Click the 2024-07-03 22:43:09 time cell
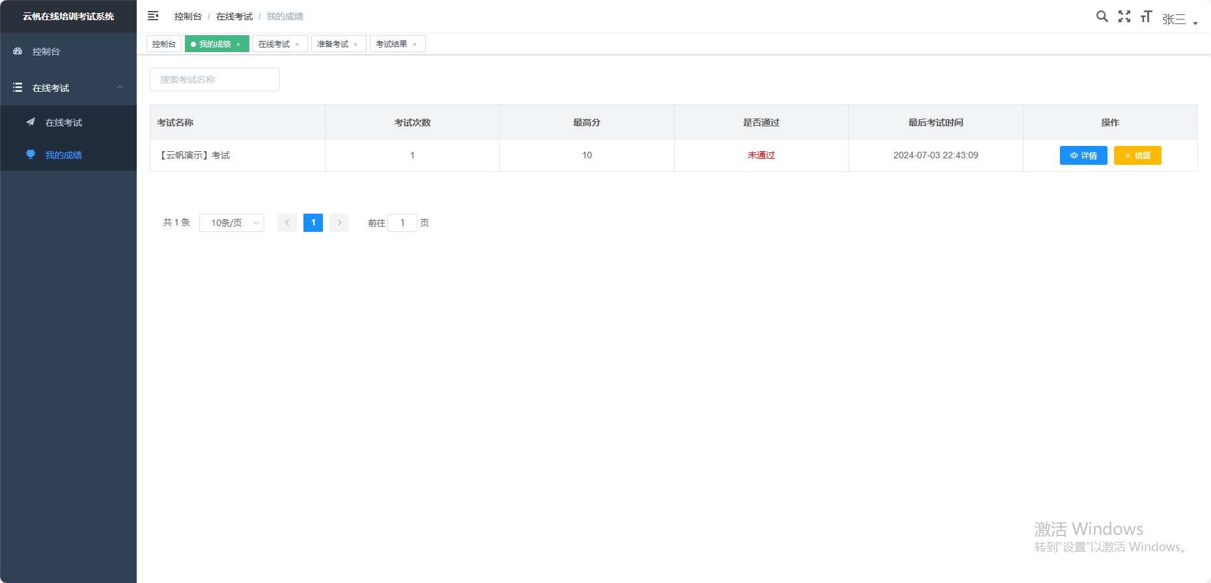 [x=936, y=155]
